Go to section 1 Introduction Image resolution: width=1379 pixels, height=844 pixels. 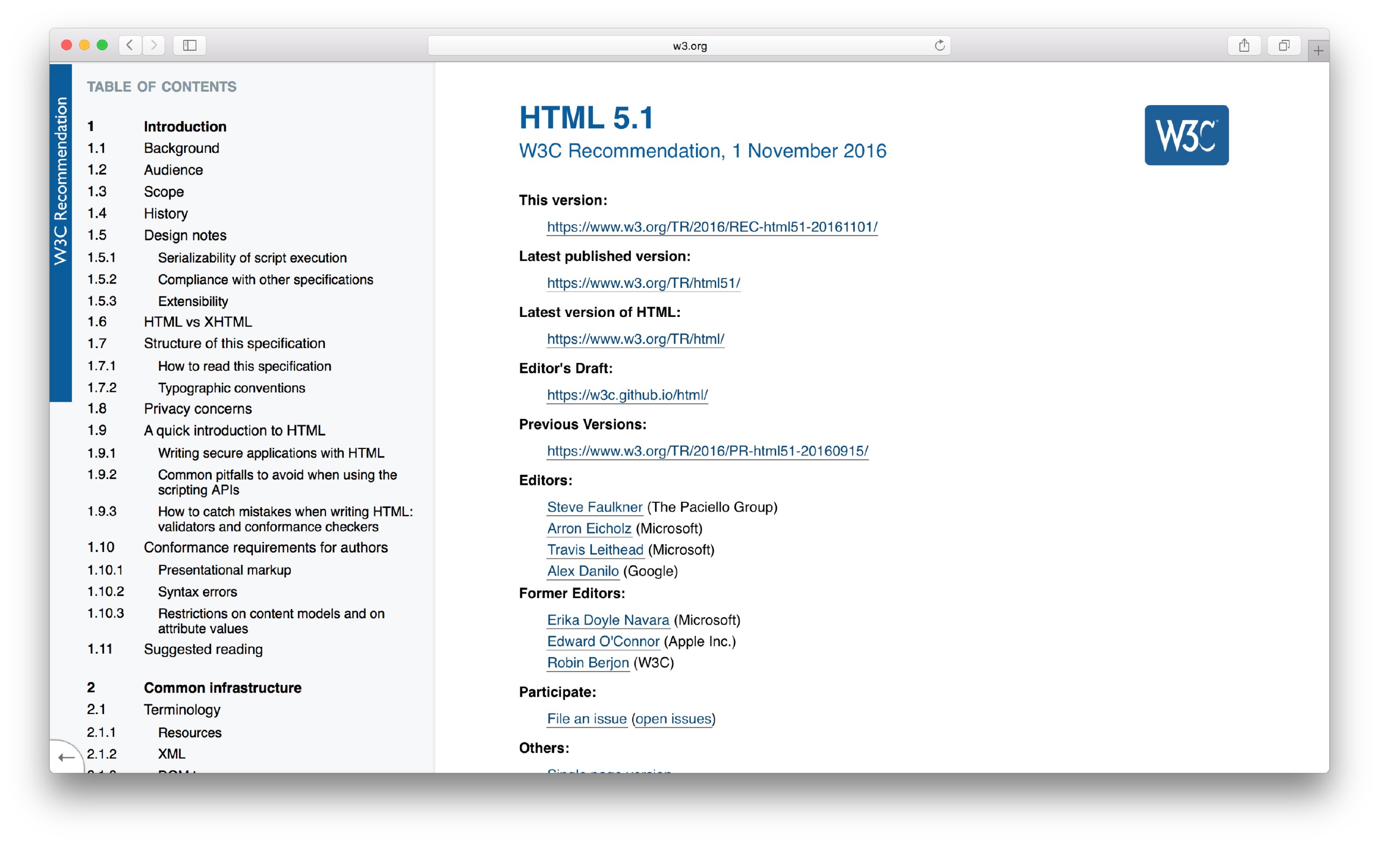coord(185,127)
